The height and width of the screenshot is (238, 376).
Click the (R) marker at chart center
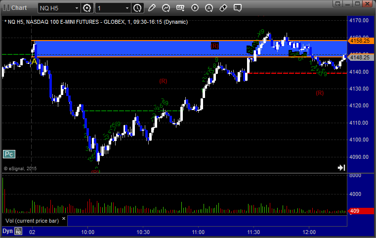point(163,81)
